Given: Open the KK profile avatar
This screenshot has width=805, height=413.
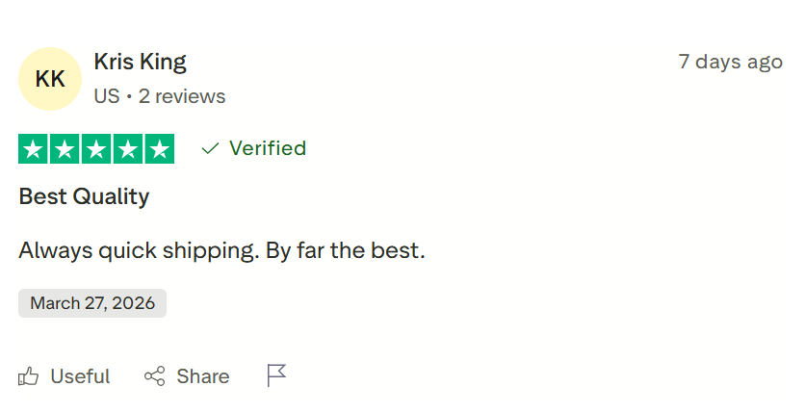Looking at the screenshot, I should click(x=50, y=79).
